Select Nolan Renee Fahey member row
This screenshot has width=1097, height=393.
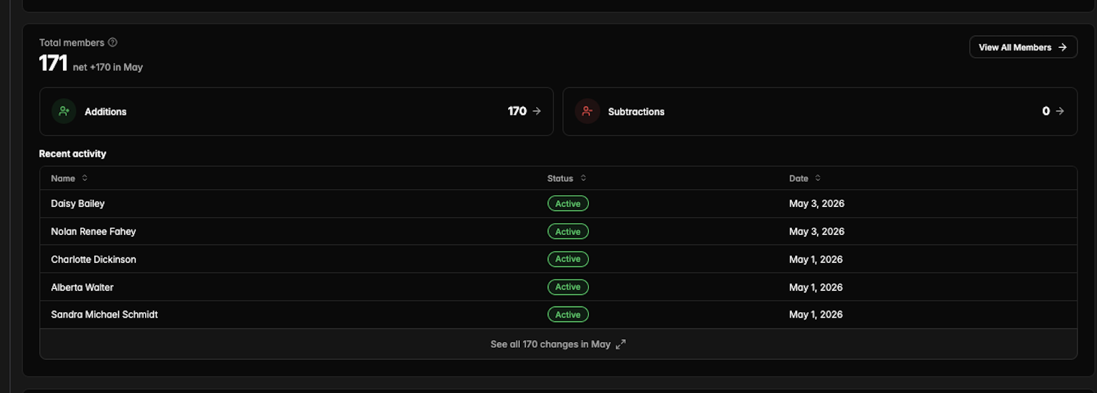click(558, 231)
